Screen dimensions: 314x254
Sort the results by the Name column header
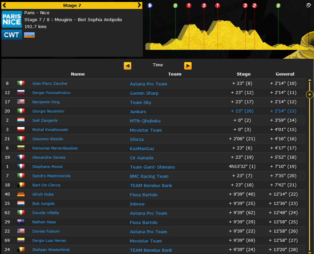[x=78, y=74]
